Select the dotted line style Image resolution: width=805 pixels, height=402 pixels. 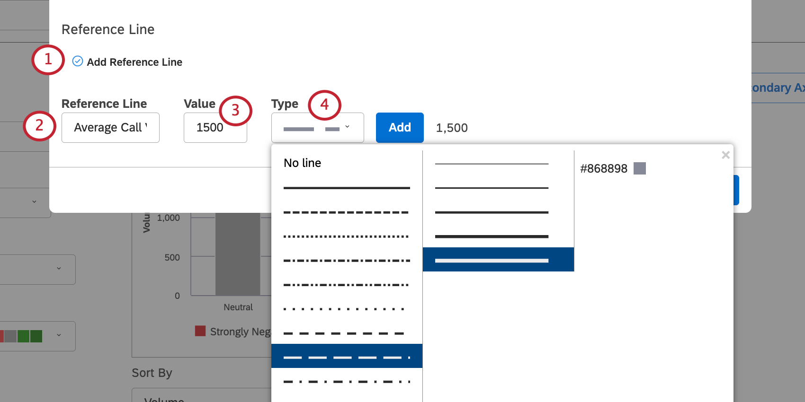[x=346, y=236]
